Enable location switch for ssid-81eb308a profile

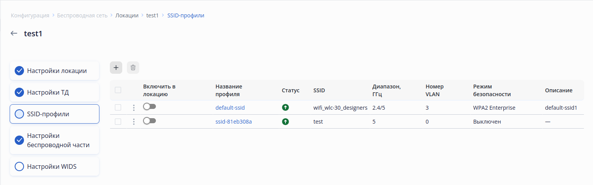click(149, 121)
